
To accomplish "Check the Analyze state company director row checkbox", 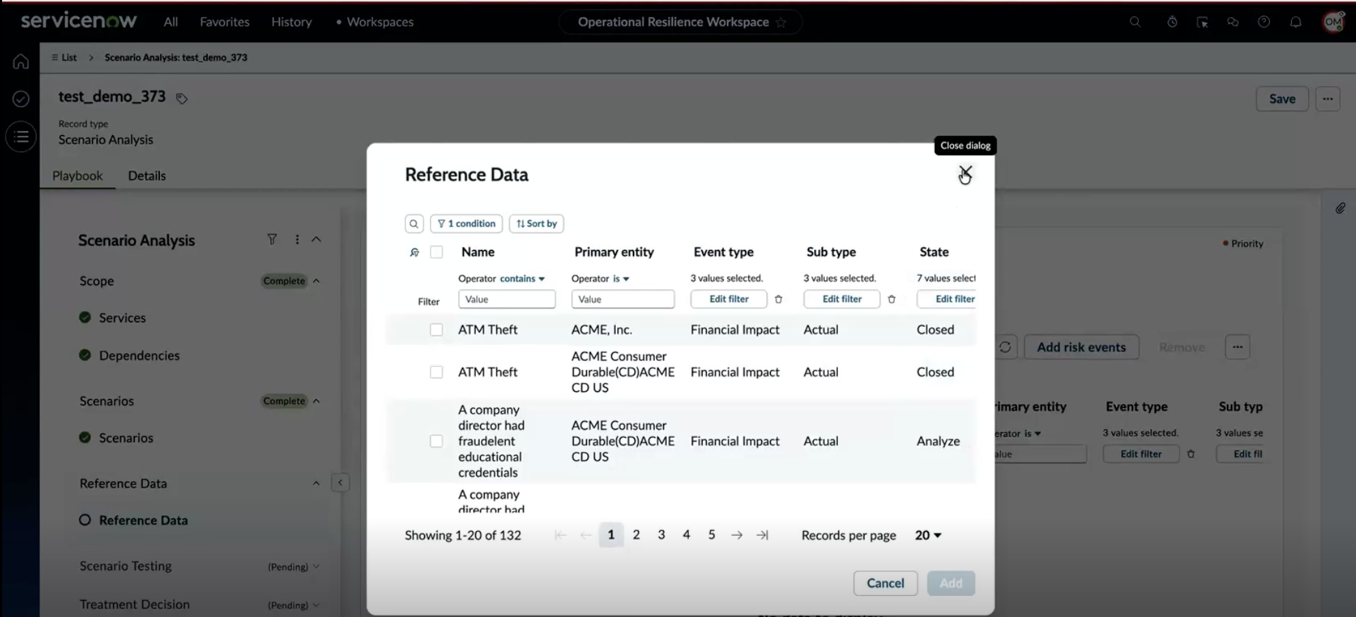I will tap(436, 441).
